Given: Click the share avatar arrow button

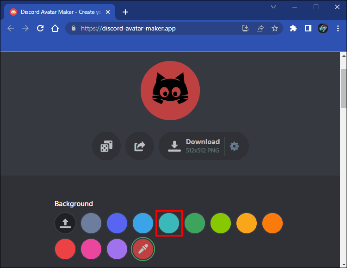Looking at the screenshot, I should click(x=140, y=146).
